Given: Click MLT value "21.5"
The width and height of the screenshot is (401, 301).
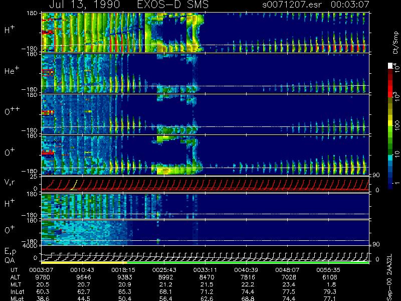Looking at the screenshot, I should (x=207, y=284).
